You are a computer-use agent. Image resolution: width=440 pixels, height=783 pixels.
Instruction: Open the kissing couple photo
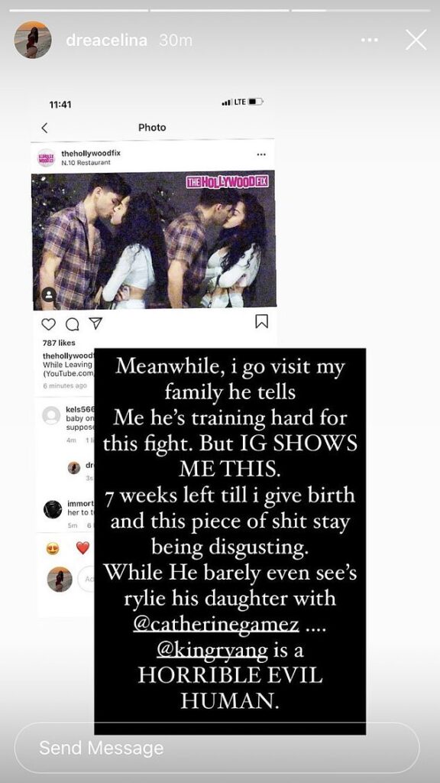coord(154,241)
